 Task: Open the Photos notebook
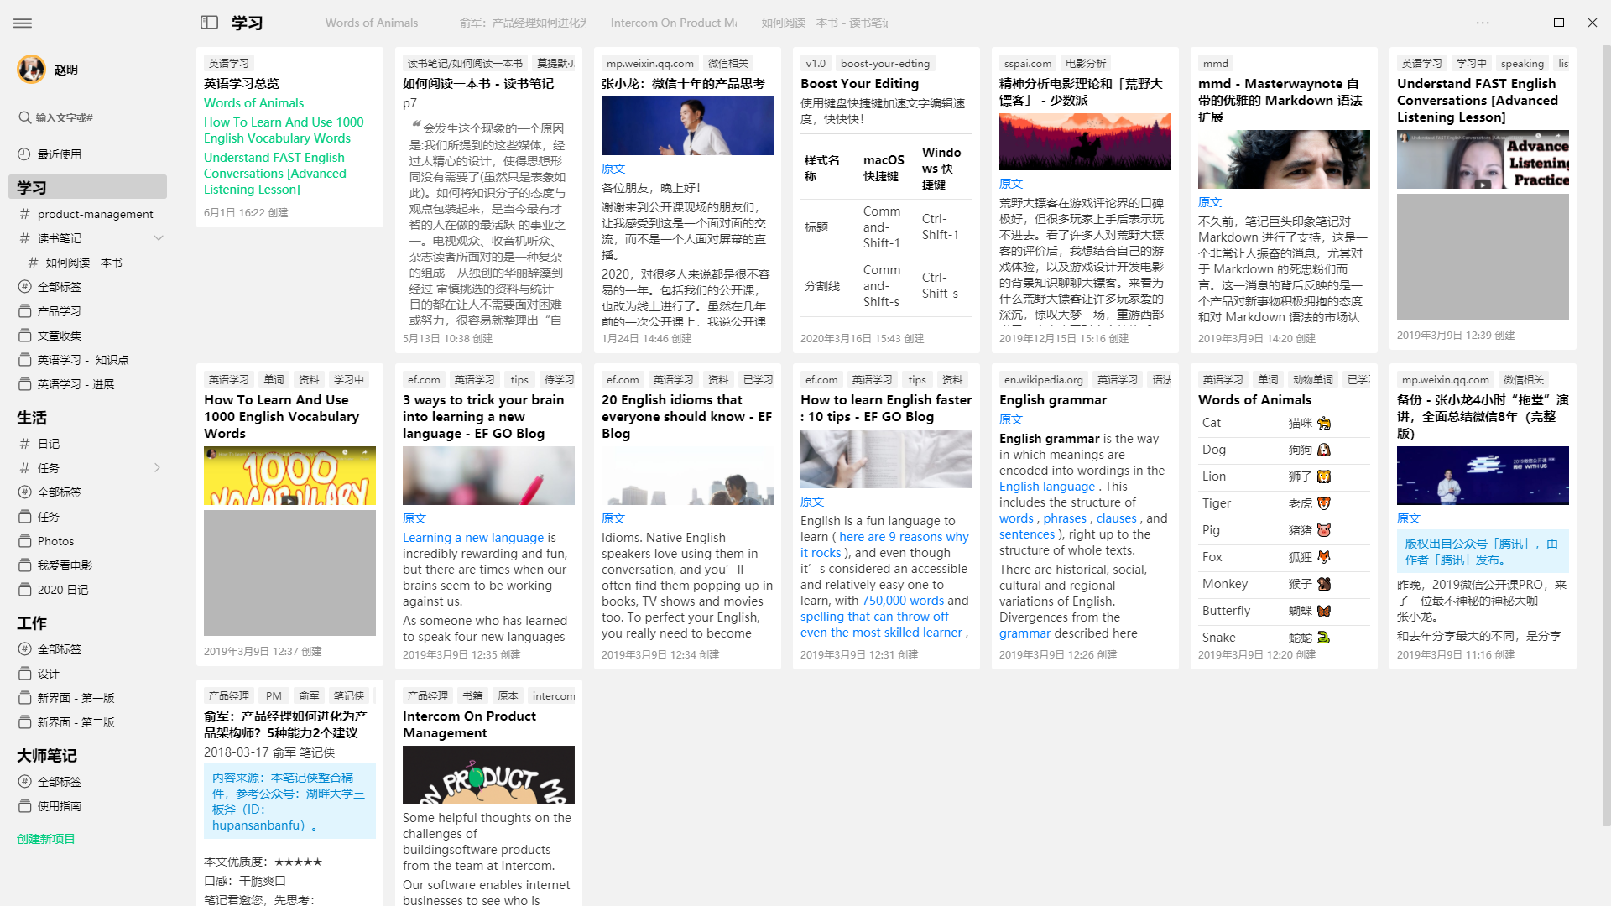(55, 541)
